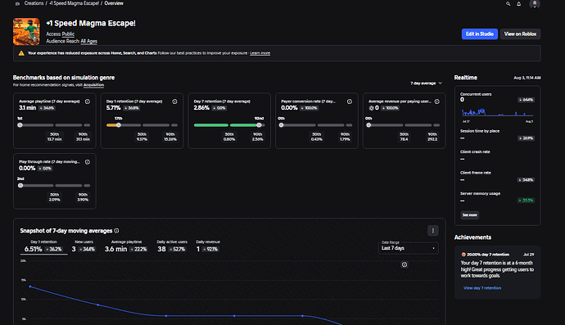This screenshot has height=325, width=565.
Task: Click the Client crash rate label
Action: point(475,151)
